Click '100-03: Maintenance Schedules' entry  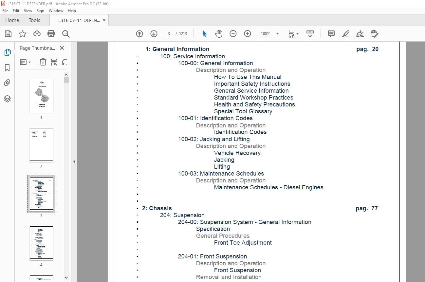[221, 174]
